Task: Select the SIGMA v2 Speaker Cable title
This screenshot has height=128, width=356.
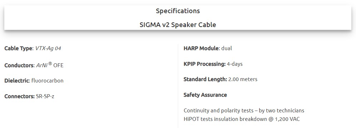Action: pyautogui.click(x=178, y=25)
